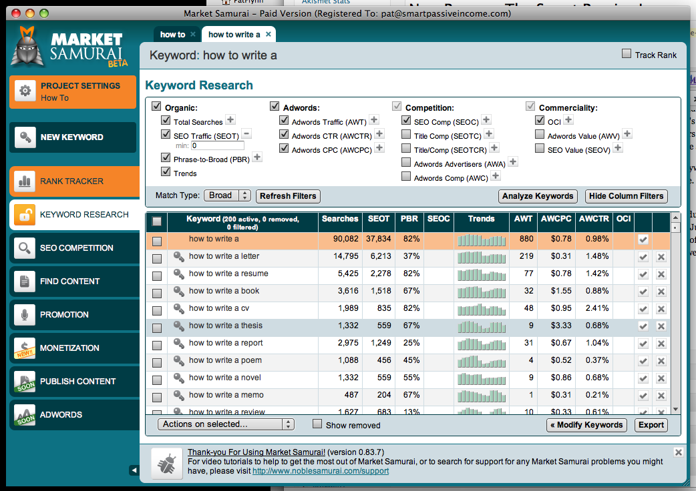The height and width of the screenshot is (491, 696).
Task: Expand Phrase-to-Broad (PBR) filter plus
Action: tap(257, 157)
